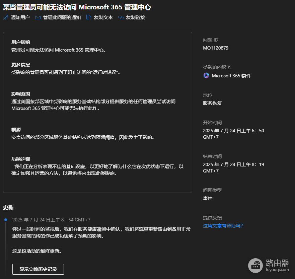Image resolution: width=295 pixels, height=279 pixels.
Task: Click the page title 某些管理员可能无法访问 Microsoft 365 管理中心
Action: click(x=77, y=7)
